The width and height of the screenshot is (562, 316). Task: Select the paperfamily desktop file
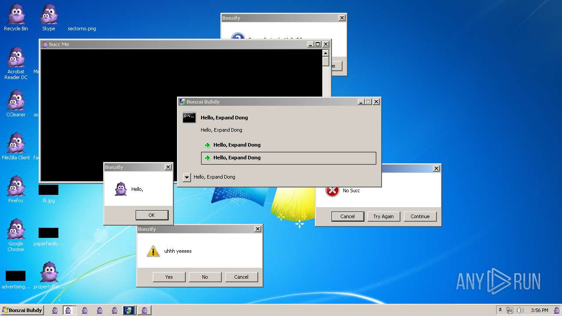pos(48,237)
